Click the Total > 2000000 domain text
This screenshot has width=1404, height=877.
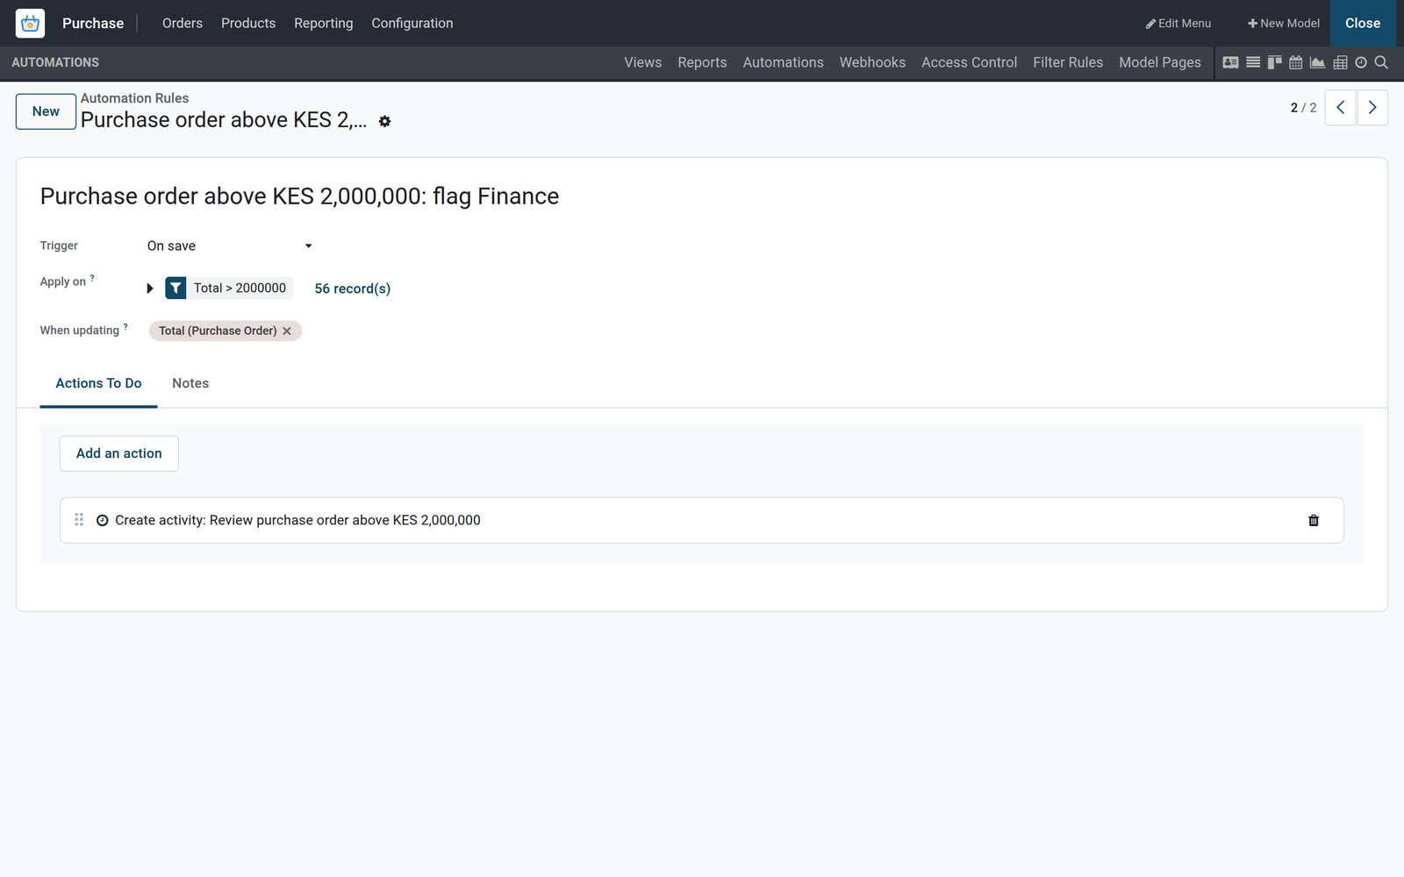pos(240,288)
